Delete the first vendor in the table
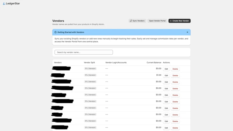 [175, 69]
